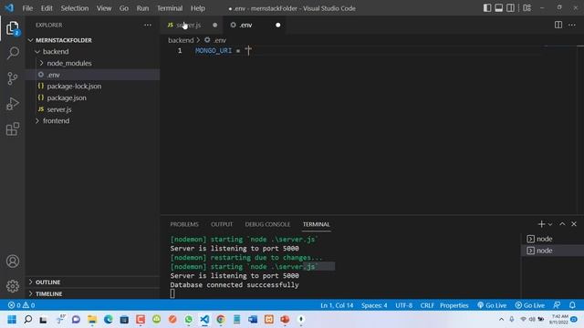
Task: Toggle the secondary side bar layout icon
Action: (510, 8)
